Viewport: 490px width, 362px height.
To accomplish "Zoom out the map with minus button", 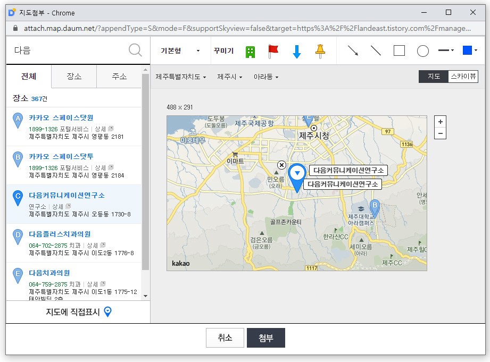I will coord(441,133).
